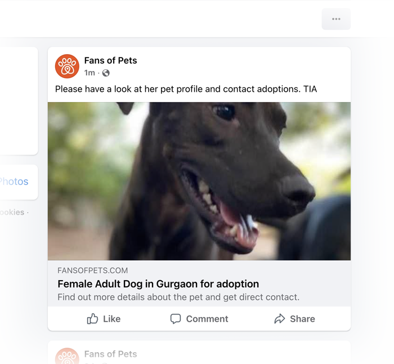This screenshot has height=364, width=394.
Task: Click the Fans of Pets paw avatar
Action: [x=67, y=66]
